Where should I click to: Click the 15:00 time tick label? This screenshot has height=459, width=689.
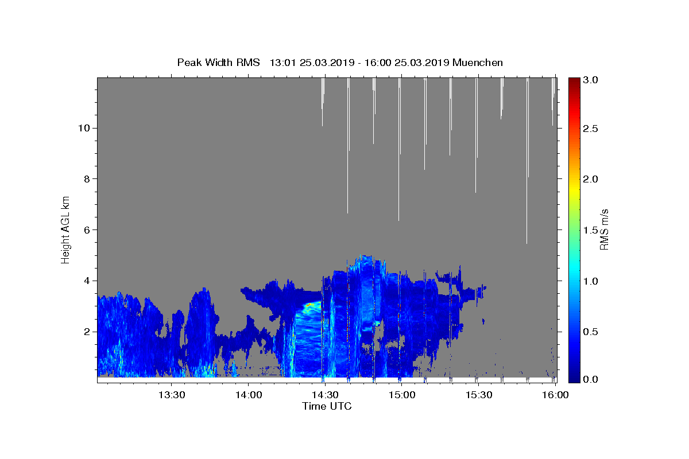tap(402, 395)
